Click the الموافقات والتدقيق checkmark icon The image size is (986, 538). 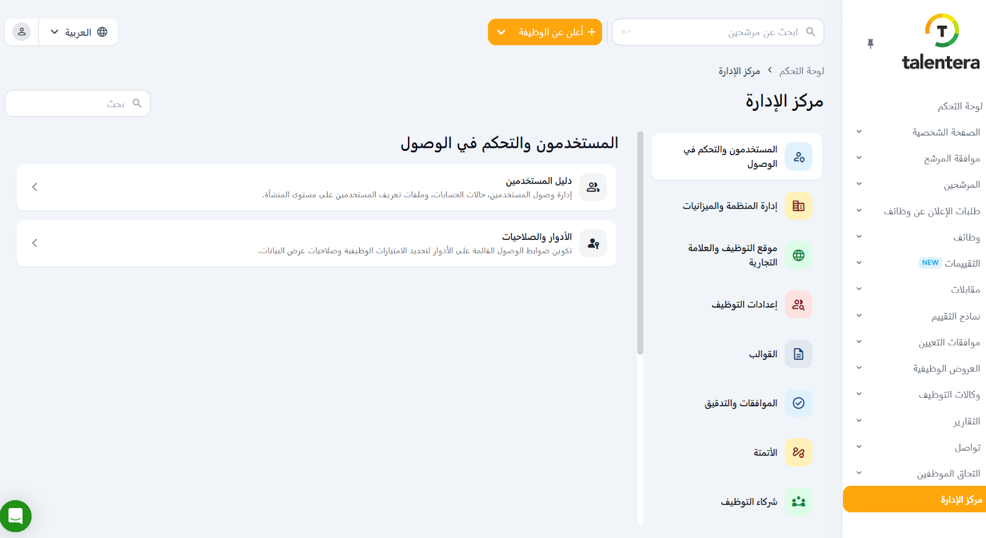point(798,403)
